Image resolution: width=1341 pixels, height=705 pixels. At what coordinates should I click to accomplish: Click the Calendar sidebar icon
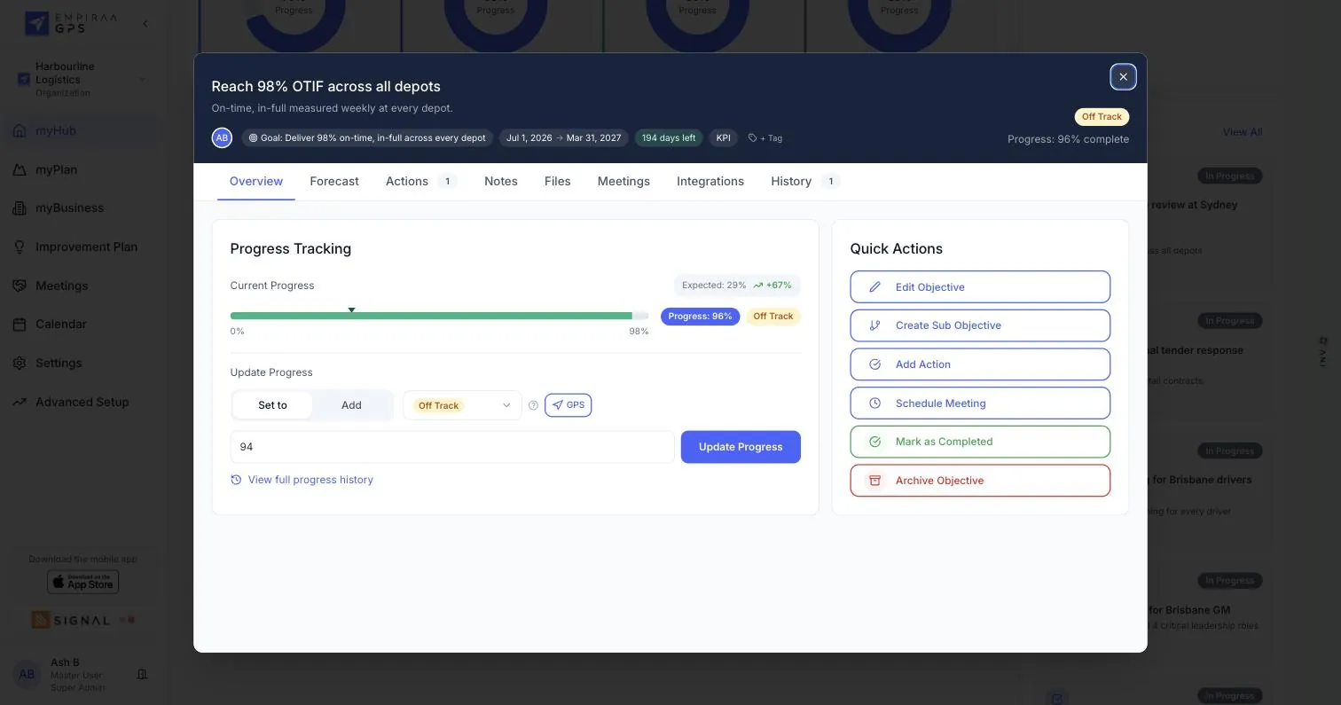pos(20,325)
